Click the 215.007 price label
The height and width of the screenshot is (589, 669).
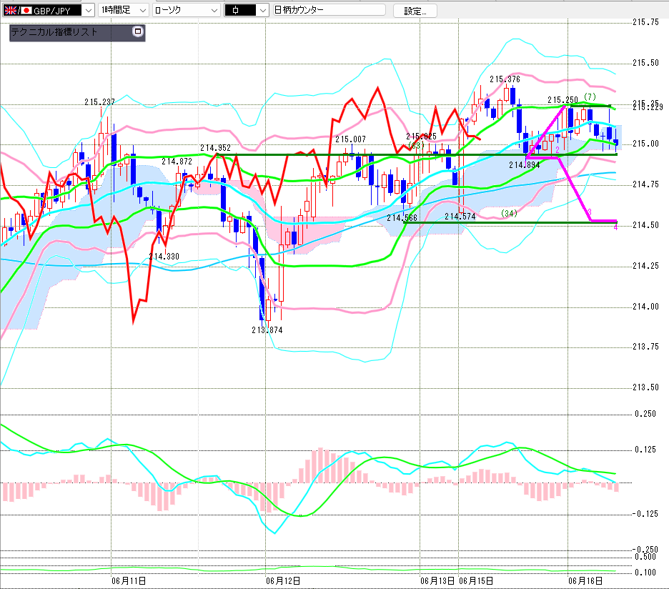point(350,139)
